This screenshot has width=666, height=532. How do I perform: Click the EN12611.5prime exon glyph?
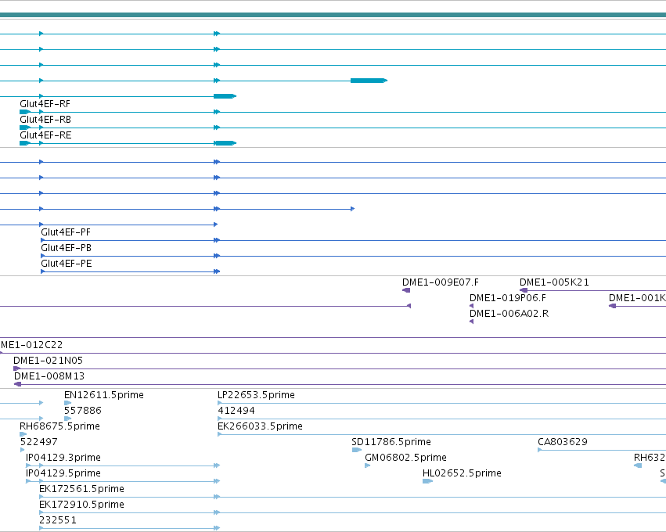pos(68,403)
